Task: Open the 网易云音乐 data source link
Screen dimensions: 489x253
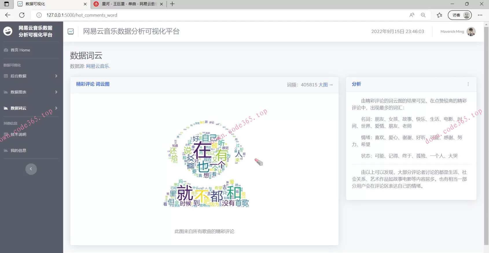Action: (98, 66)
